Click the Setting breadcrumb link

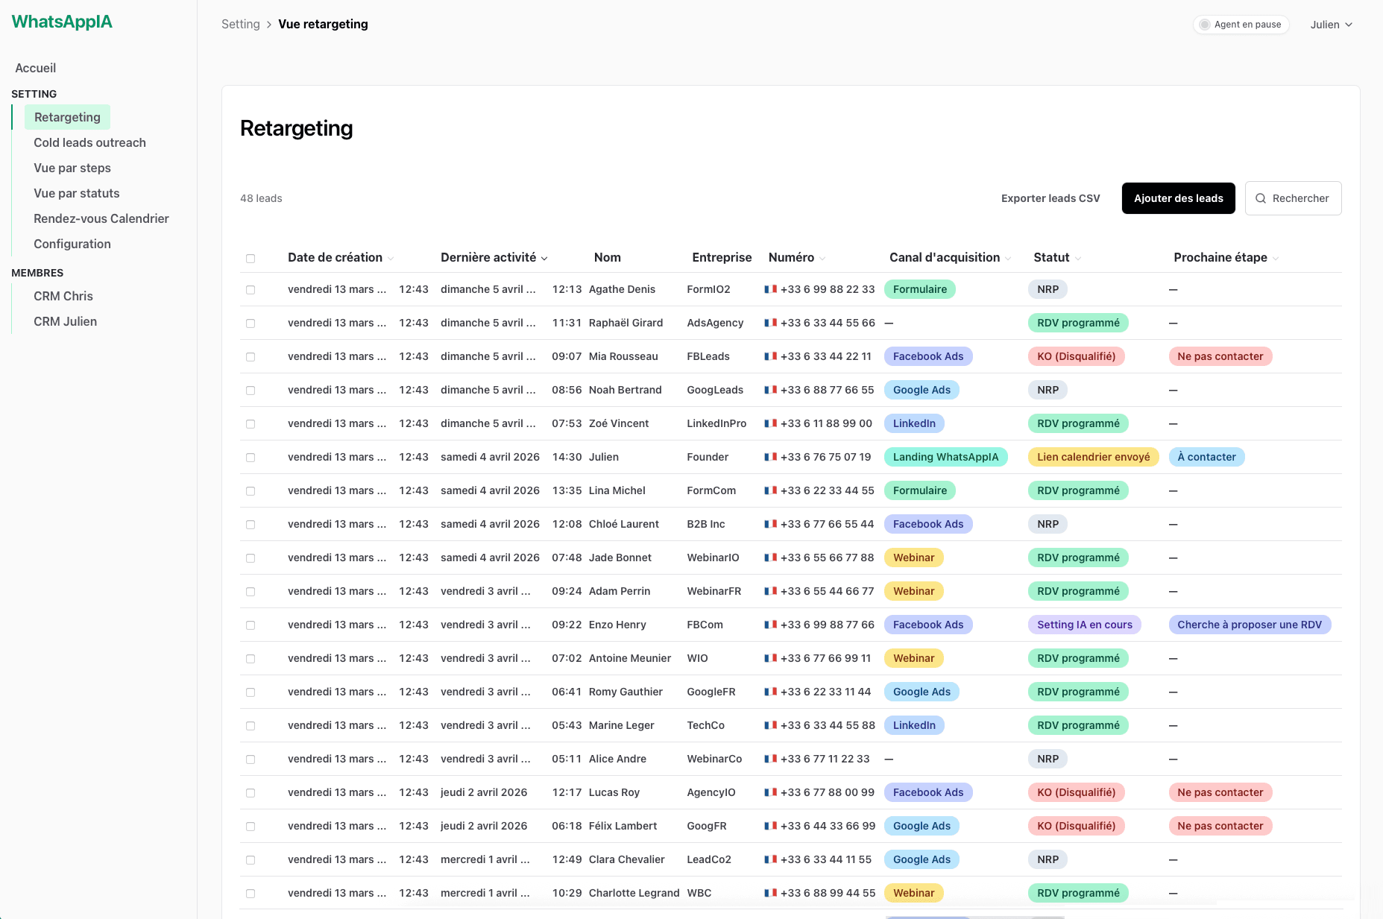point(241,24)
